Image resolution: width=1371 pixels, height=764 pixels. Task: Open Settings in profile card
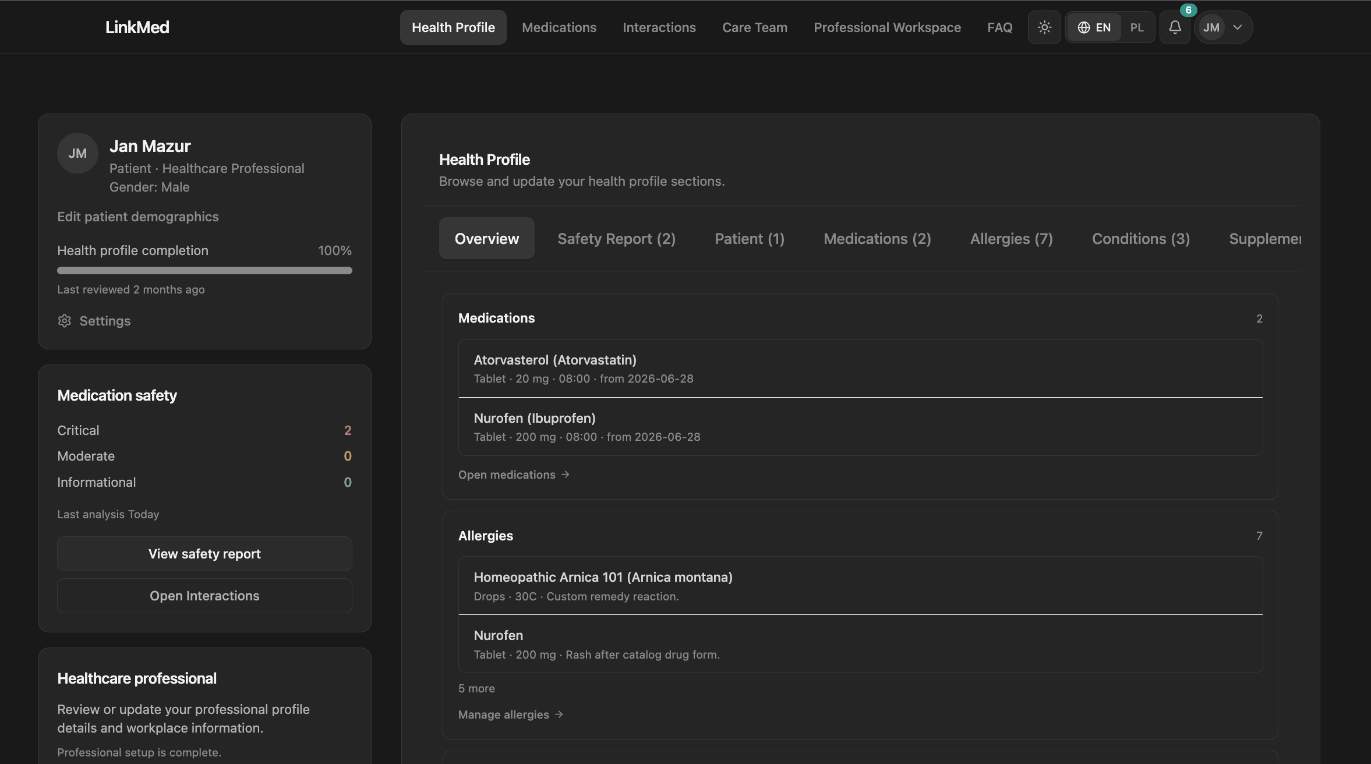[94, 321]
